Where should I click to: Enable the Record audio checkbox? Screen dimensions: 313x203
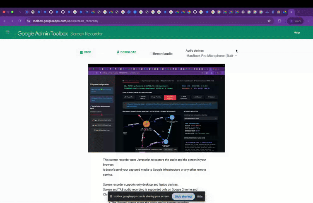pyautogui.click(x=151, y=54)
